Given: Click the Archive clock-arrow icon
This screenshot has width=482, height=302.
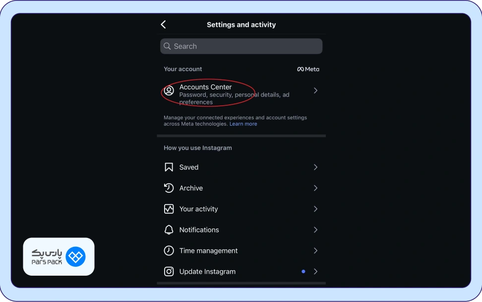Looking at the screenshot, I should coord(169,188).
